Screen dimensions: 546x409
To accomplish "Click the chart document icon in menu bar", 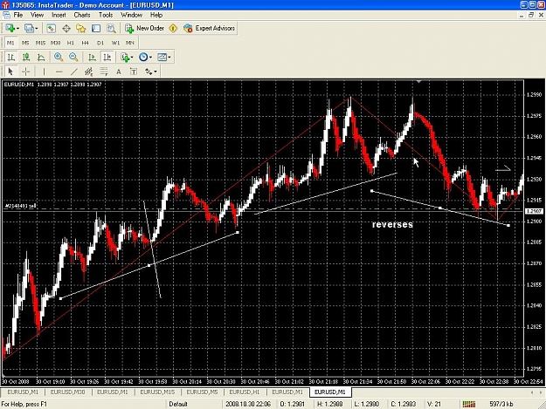I will pyautogui.click(x=6, y=15).
